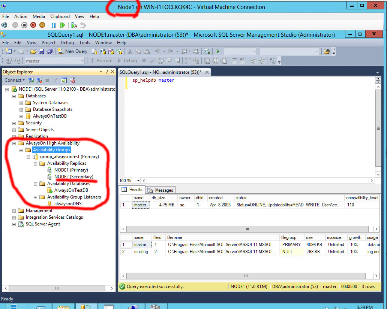This screenshot has width=387, height=309.
Task: Select the Disconnect icon in Object Explorer
Action: pos(39,80)
